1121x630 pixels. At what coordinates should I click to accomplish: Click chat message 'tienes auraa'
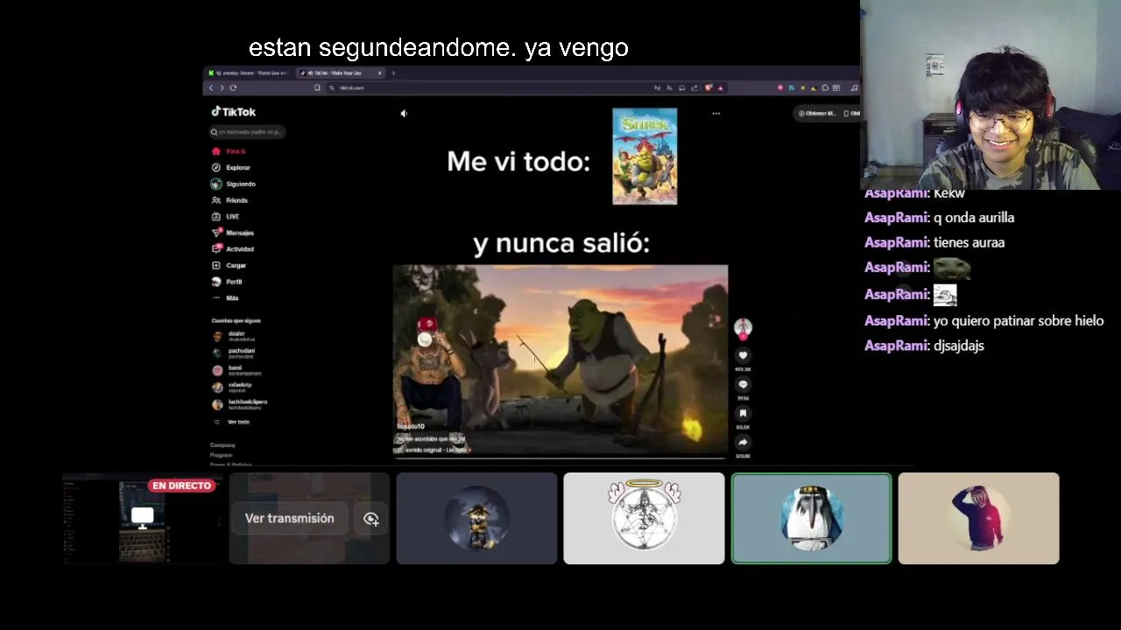click(969, 242)
